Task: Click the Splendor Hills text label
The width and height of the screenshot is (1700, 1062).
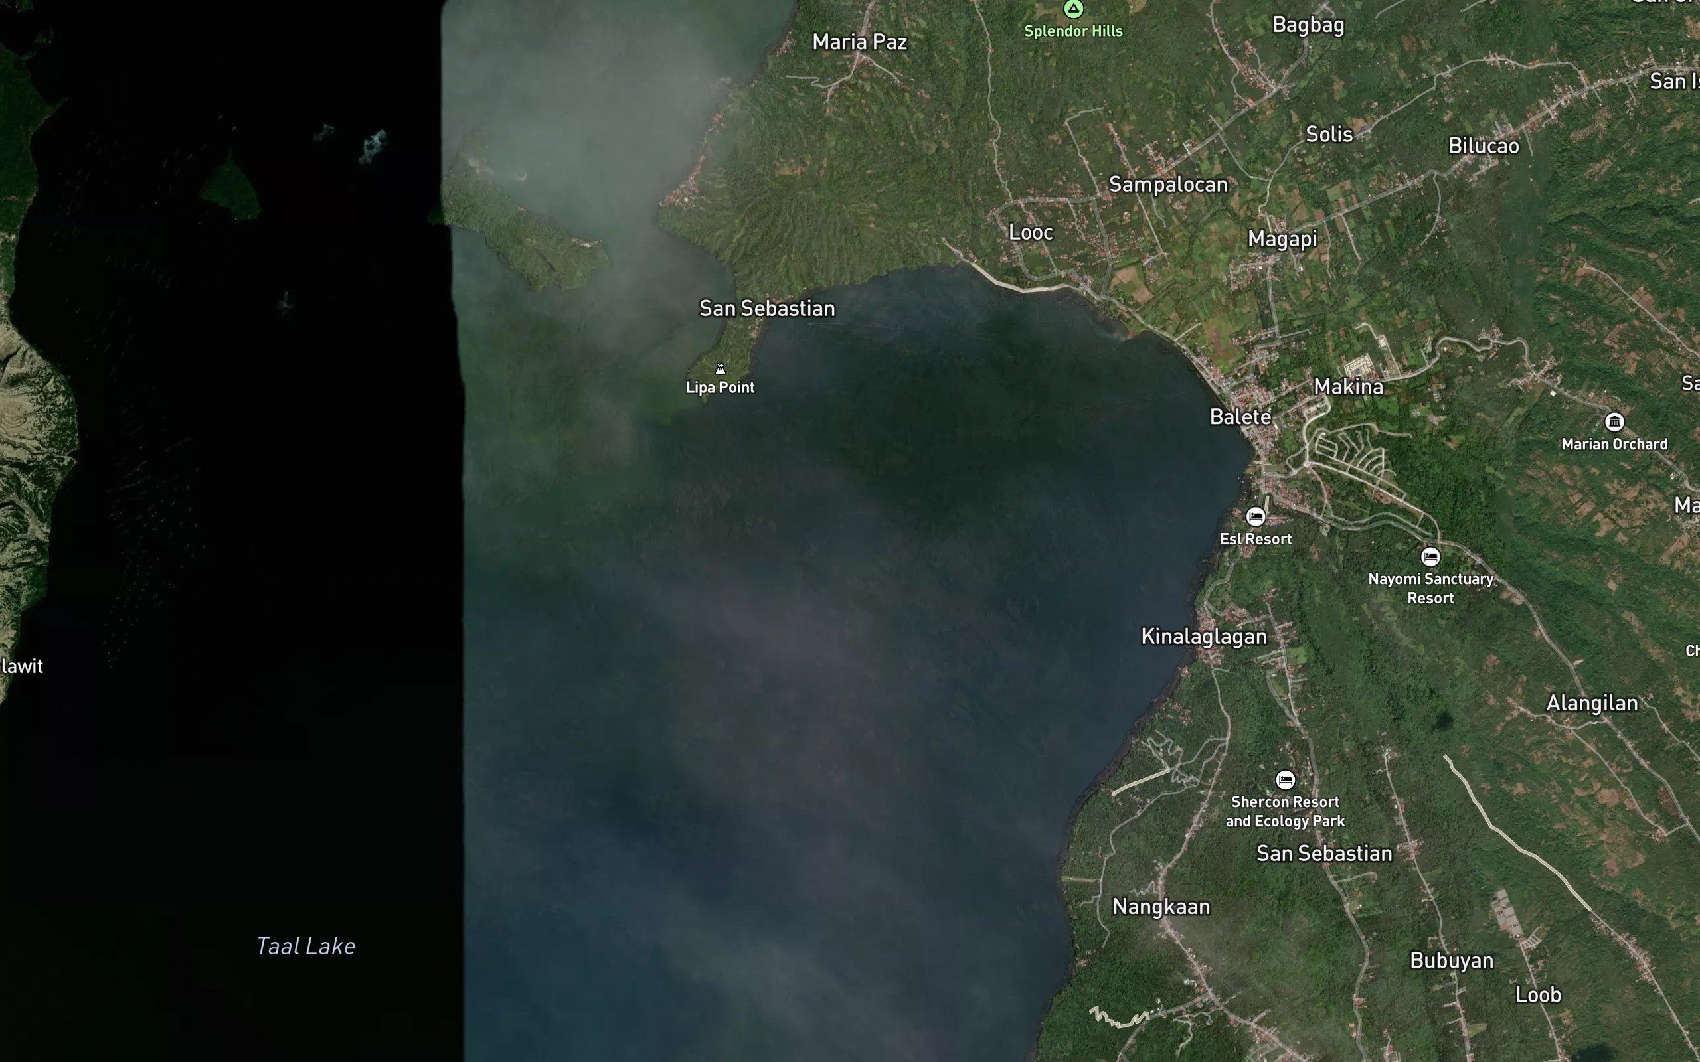Action: 1073,31
